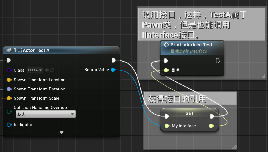Click the 目标 target input pin
268x152 pixels.
click(x=166, y=70)
